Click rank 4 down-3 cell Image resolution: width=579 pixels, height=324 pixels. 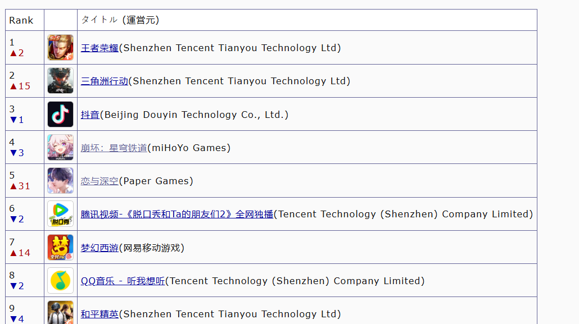pos(25,147)
